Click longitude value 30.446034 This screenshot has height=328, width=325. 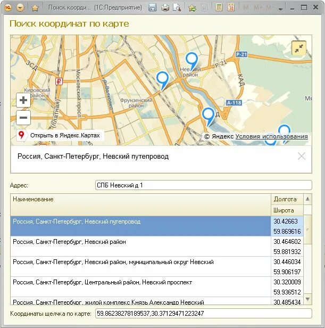(x=287, y=262)
